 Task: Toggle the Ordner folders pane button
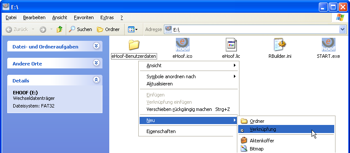coord(108,29)
